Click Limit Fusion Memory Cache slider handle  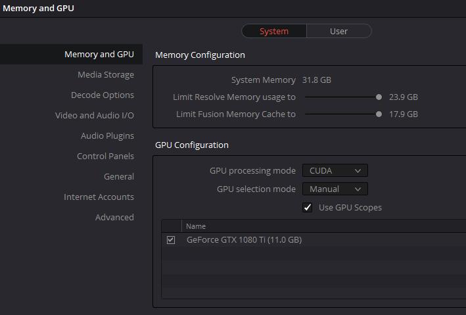(379, 114)
